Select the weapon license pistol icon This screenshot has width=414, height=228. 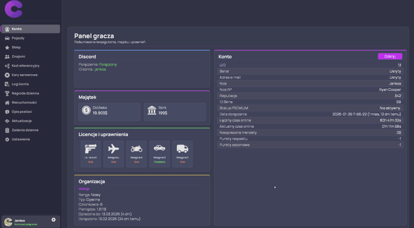pyautogui.click(x=91, y=149)
